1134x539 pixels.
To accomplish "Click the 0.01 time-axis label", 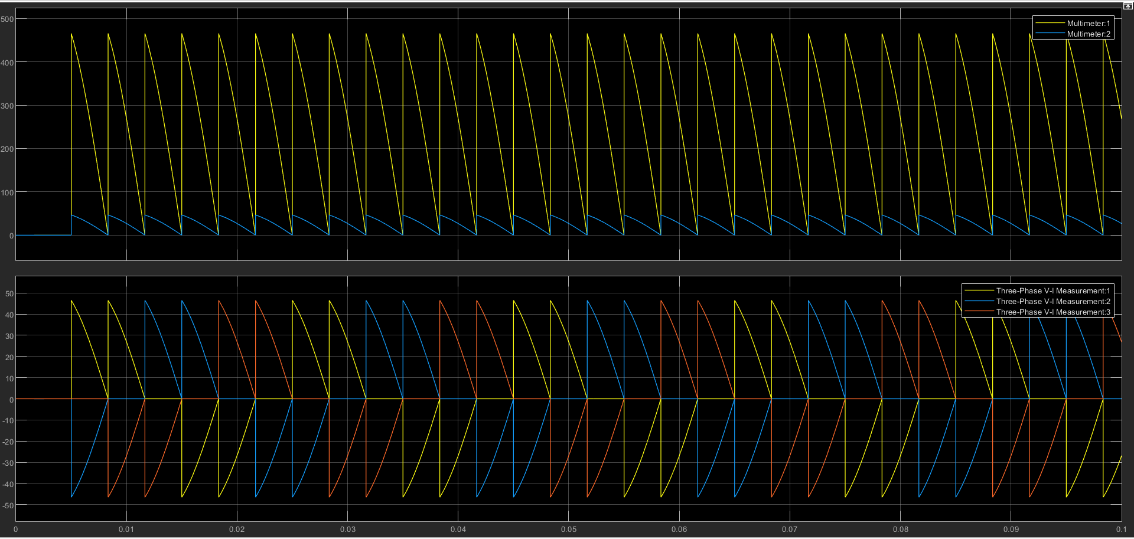I will [x=126, y=529].
